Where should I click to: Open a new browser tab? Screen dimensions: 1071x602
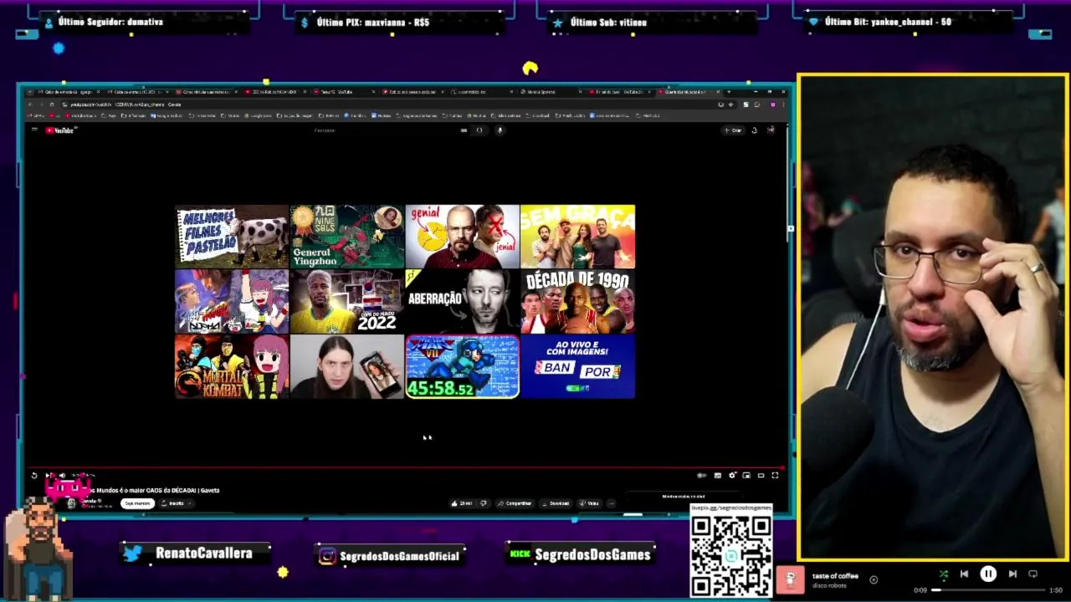tap(729, 92)
